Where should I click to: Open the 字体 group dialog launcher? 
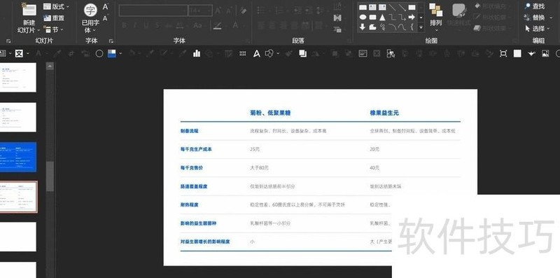pyautogui.click(x=111, y=41)
